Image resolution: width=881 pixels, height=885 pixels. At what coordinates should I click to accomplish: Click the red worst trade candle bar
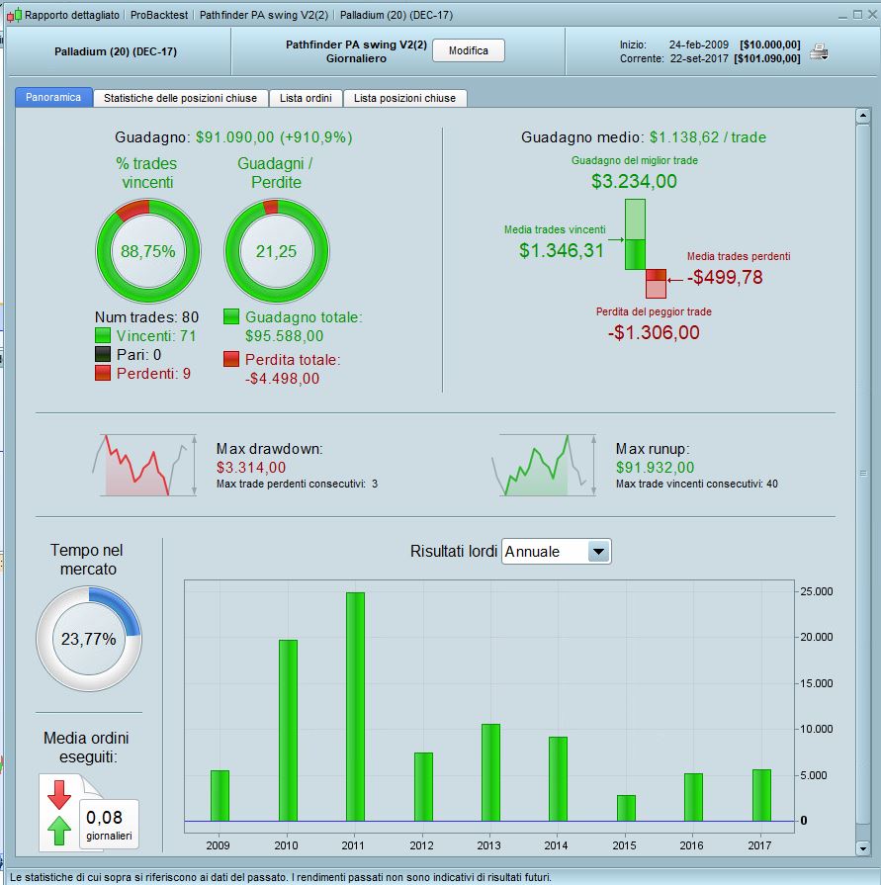point(656,284)
